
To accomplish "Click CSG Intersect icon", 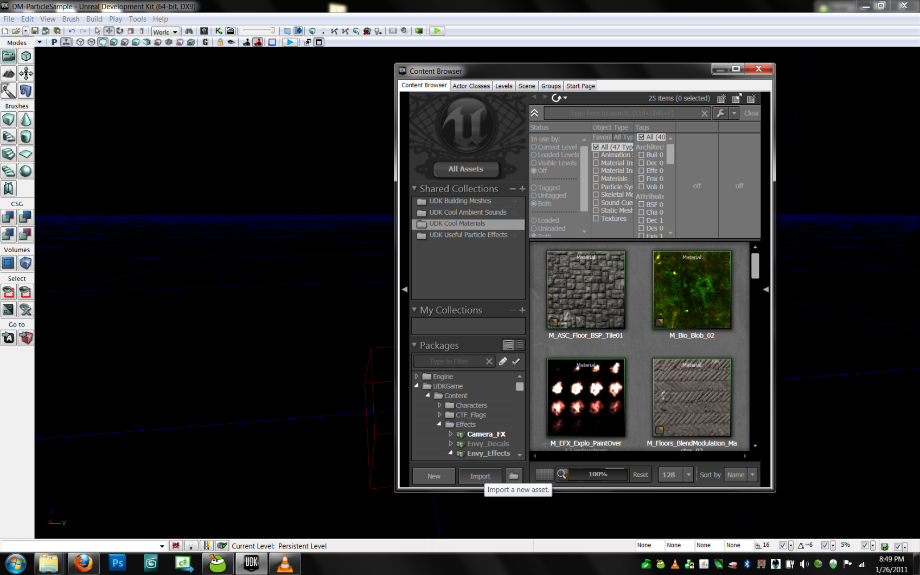I will [9, 234].
